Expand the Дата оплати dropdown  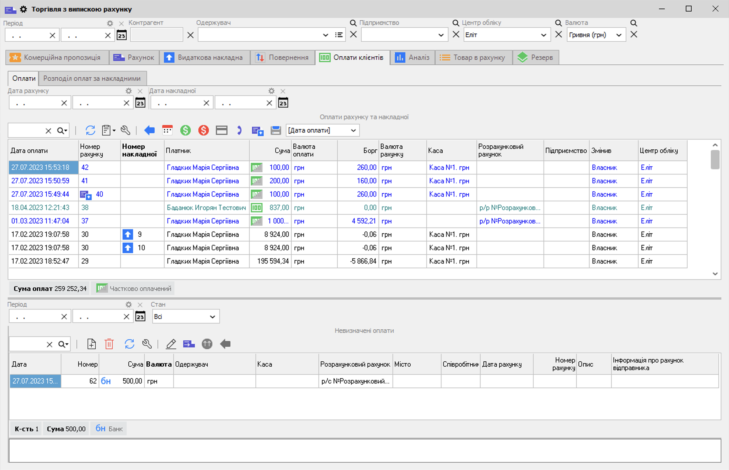click(353, 131)
